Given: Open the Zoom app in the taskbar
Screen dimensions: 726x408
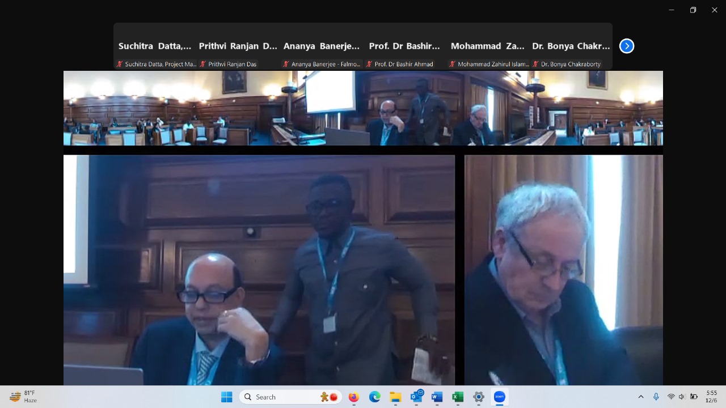Looking at the screenshot, I should coord(499,397).
